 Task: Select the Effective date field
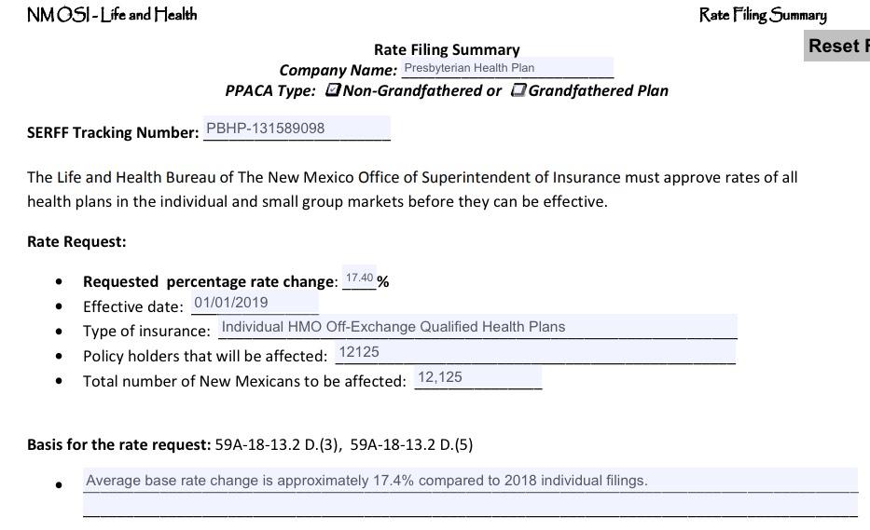click(x=255, y=303)
